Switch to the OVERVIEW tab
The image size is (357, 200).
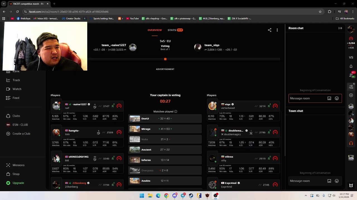tap(155, 30)
